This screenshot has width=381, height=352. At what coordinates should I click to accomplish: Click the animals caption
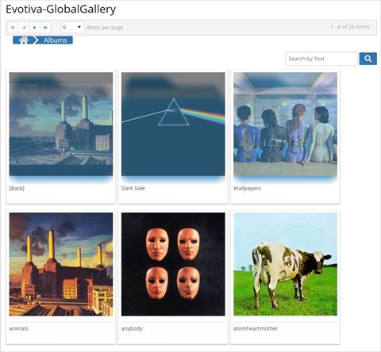[18, 328]
